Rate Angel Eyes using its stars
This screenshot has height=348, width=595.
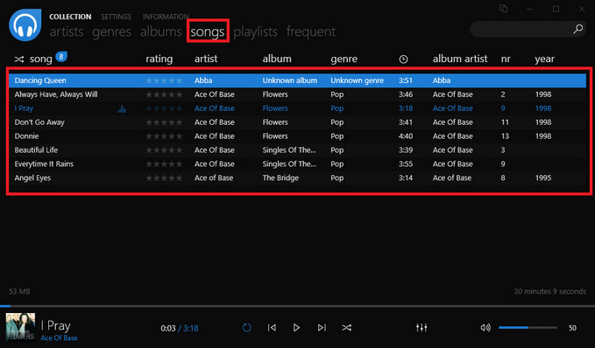[x=164, y=178]
